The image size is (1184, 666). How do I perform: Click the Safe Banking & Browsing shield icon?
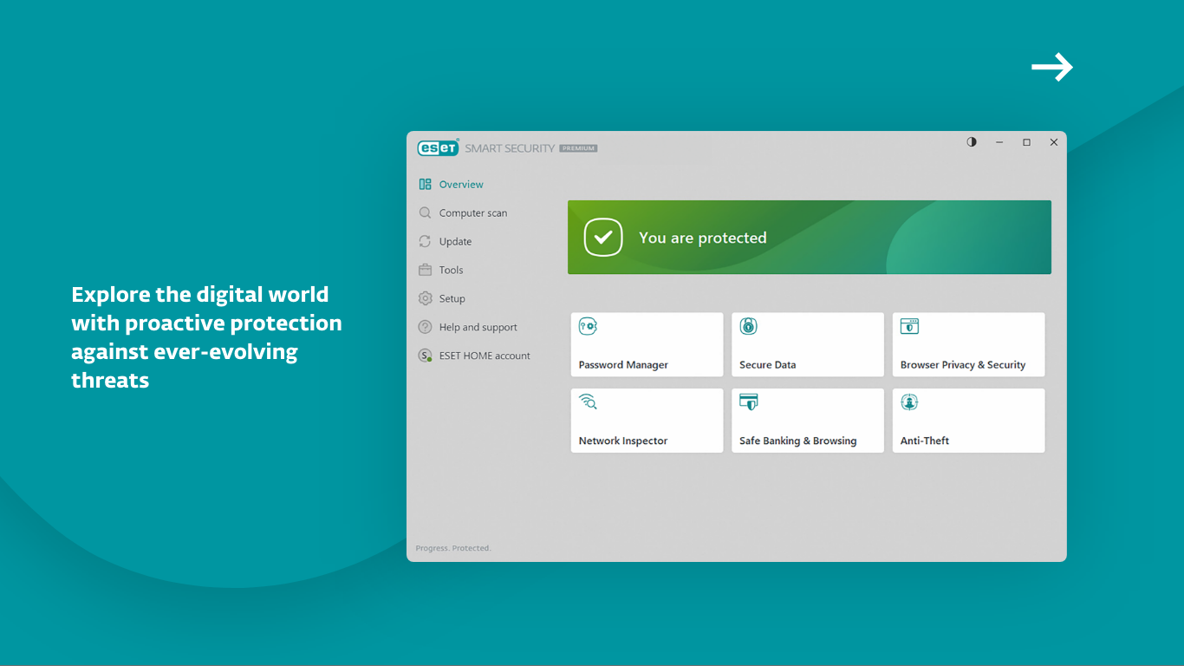click(749, 402)
